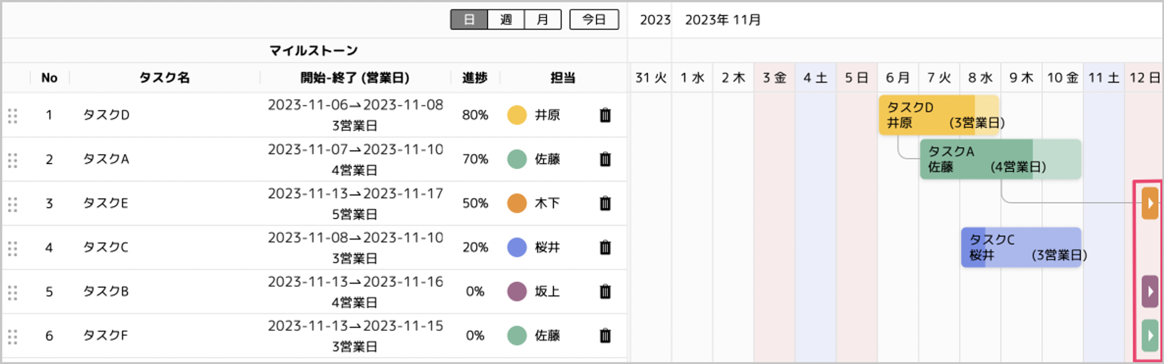Edit dates 2023-11-13→2023-11-17
The image size is (1164, 364).
[x=355, y=194]
